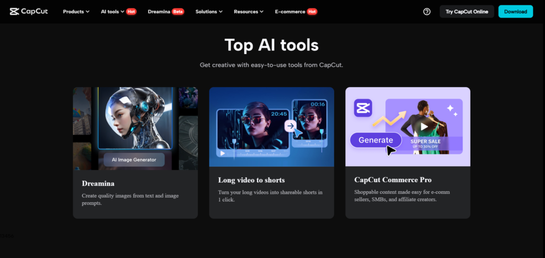Click the CapCut logo in header
The width and height of the screenshot is (545, 258).
[29, 12]
